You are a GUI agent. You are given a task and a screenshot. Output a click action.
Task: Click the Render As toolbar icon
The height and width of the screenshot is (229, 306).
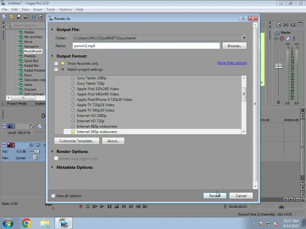pyautogui.click(x=33, y=17)
